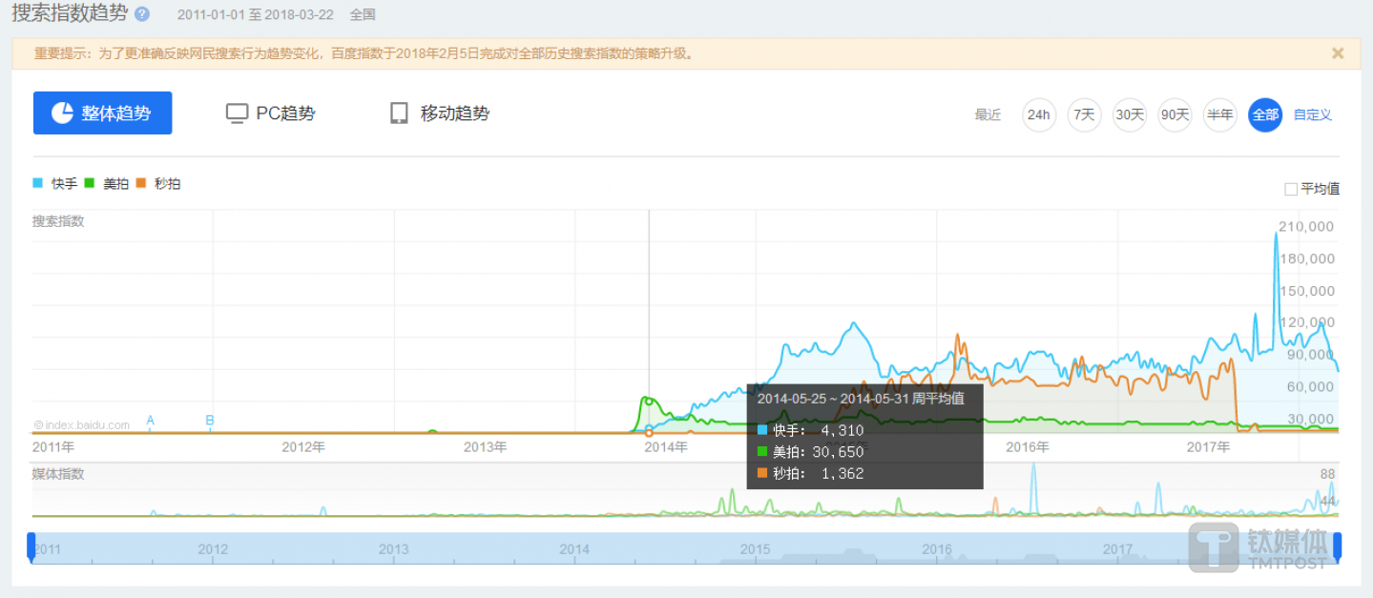Switch to the PC趋势 tab

pos(270,112)
